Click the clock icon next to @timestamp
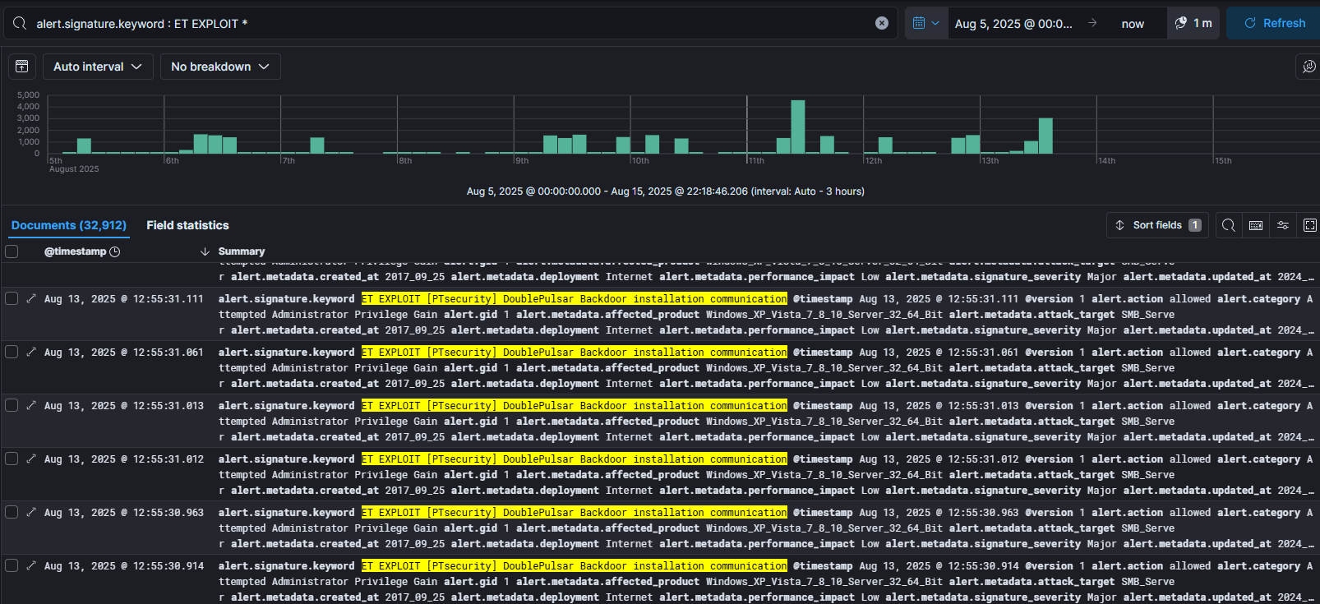Viewport: 1320px width, 604px height. click(x=115, y=251)
